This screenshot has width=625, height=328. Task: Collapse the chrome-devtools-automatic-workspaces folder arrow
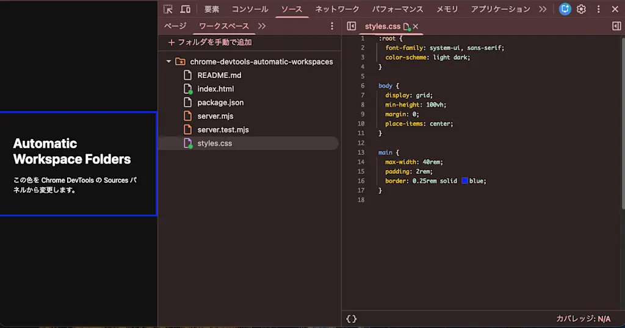[x=168, y=62]
